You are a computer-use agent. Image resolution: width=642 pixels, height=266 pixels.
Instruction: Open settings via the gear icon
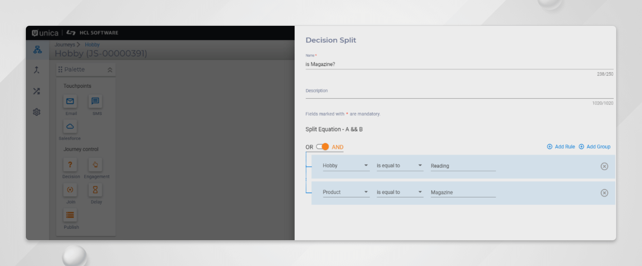(x=37, y=112)
